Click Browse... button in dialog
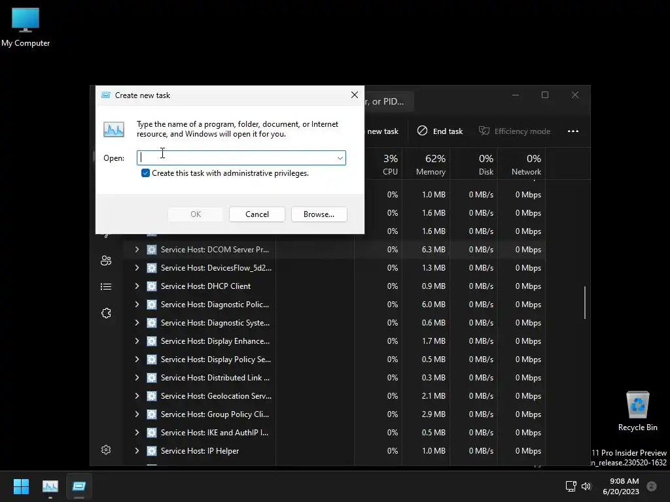 click(319, 214)
